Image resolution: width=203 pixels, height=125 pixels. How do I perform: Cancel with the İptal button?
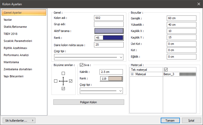pos(191,121)
